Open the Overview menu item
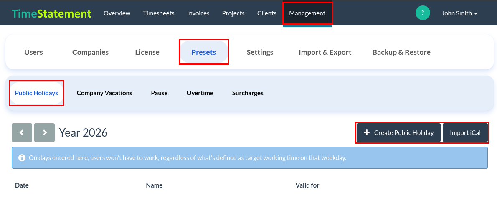 [117, 13]
